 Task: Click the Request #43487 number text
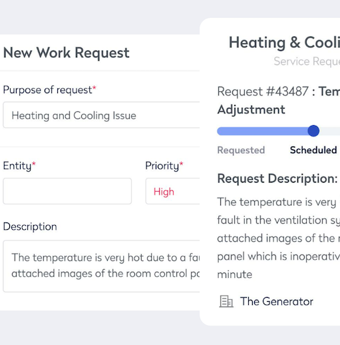point(263,91)
